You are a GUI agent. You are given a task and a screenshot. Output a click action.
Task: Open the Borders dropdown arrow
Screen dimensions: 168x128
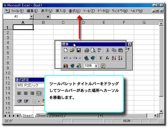coord(39,101)
